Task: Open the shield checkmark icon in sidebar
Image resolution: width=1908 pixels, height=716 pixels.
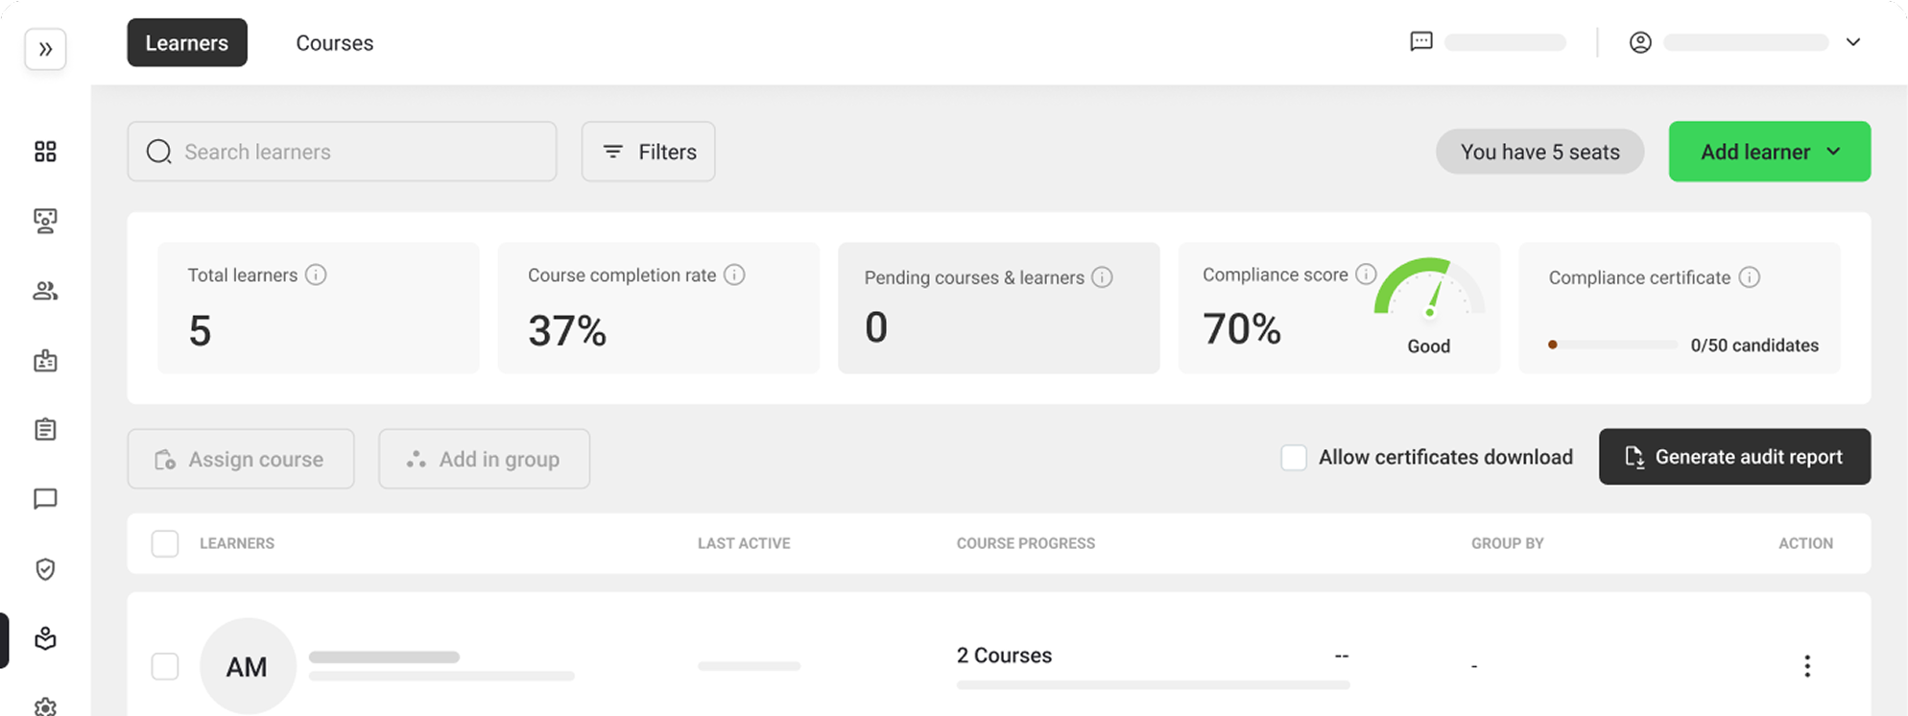Action: coord(45,569)
